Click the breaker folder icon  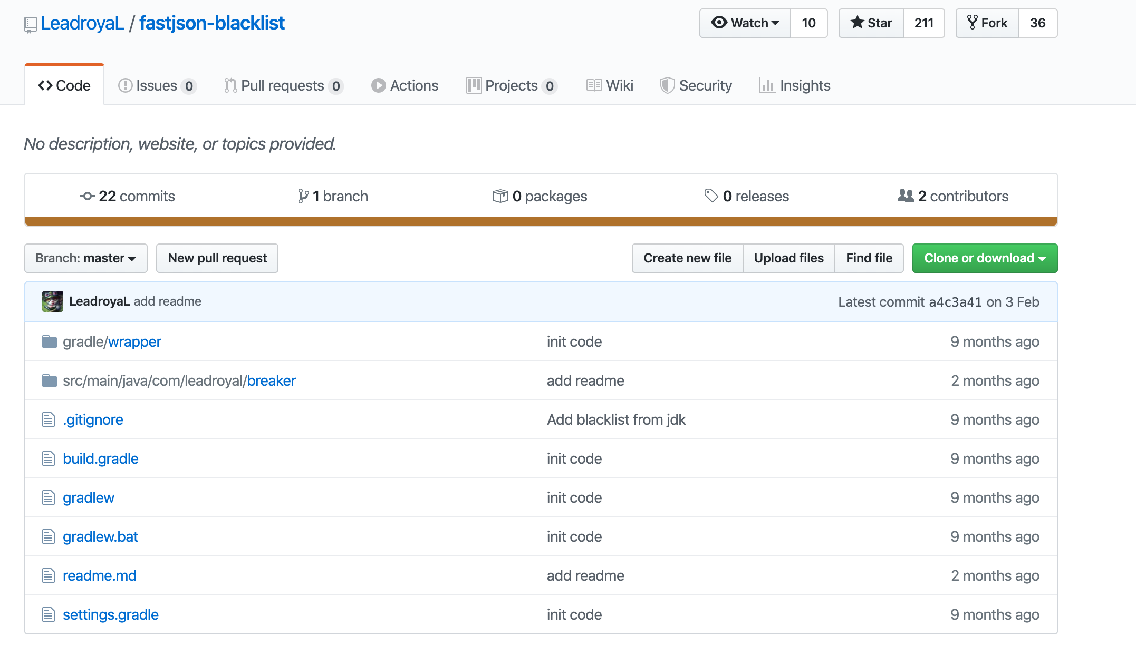50,380
